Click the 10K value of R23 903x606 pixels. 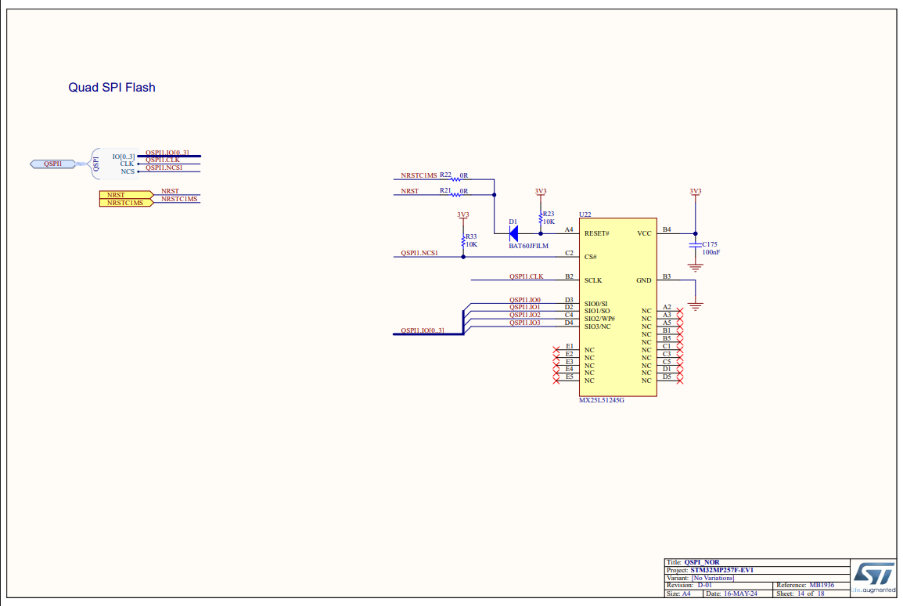coord(549,222)
